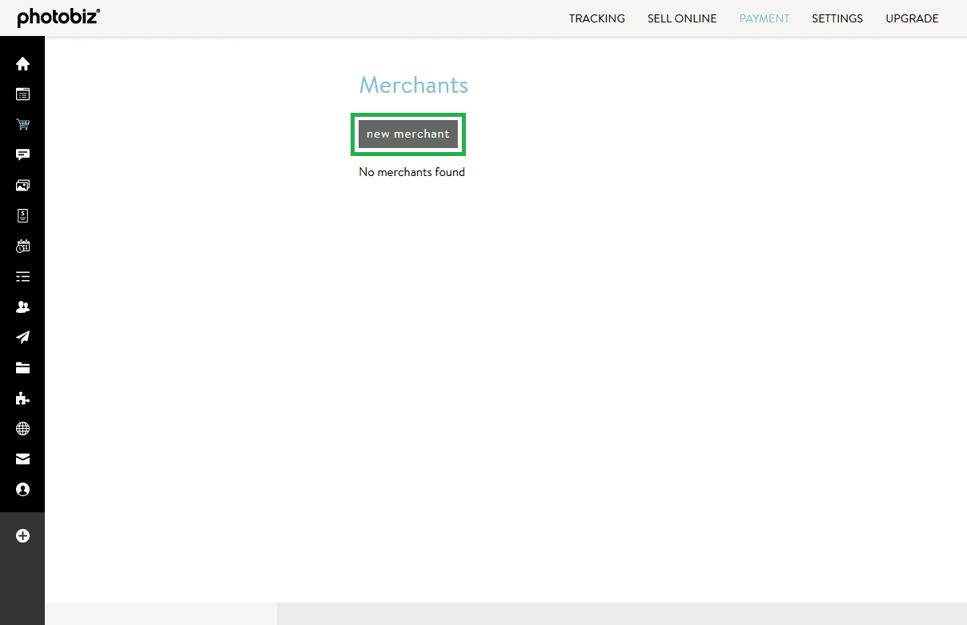This screenshot has height=625, width=967.
Task: Click the chat messaging icon
Action: (x=22, y=154)
